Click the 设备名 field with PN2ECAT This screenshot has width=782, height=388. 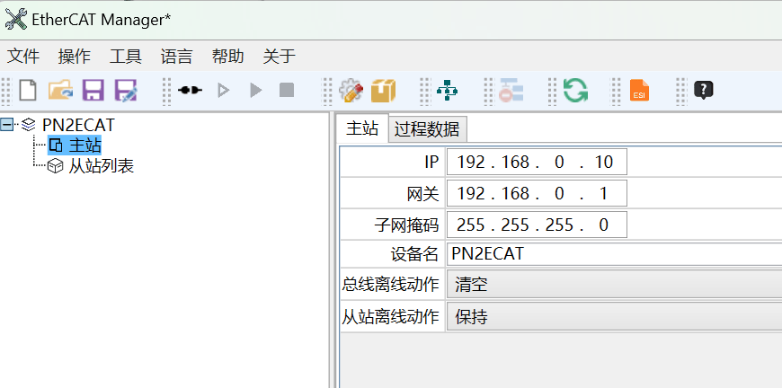pyautogui.click(x=614, y=254)
